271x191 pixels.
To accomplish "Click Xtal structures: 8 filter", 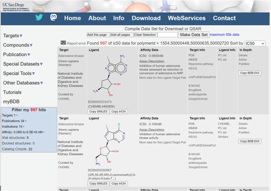I will (15, 138).
